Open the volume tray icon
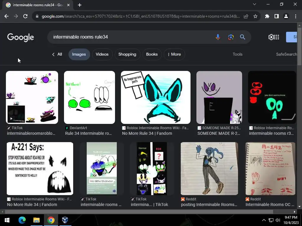 pos(278,220)
